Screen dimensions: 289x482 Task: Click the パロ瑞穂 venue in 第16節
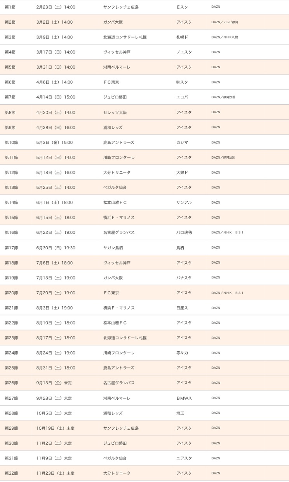pos(184,233)
